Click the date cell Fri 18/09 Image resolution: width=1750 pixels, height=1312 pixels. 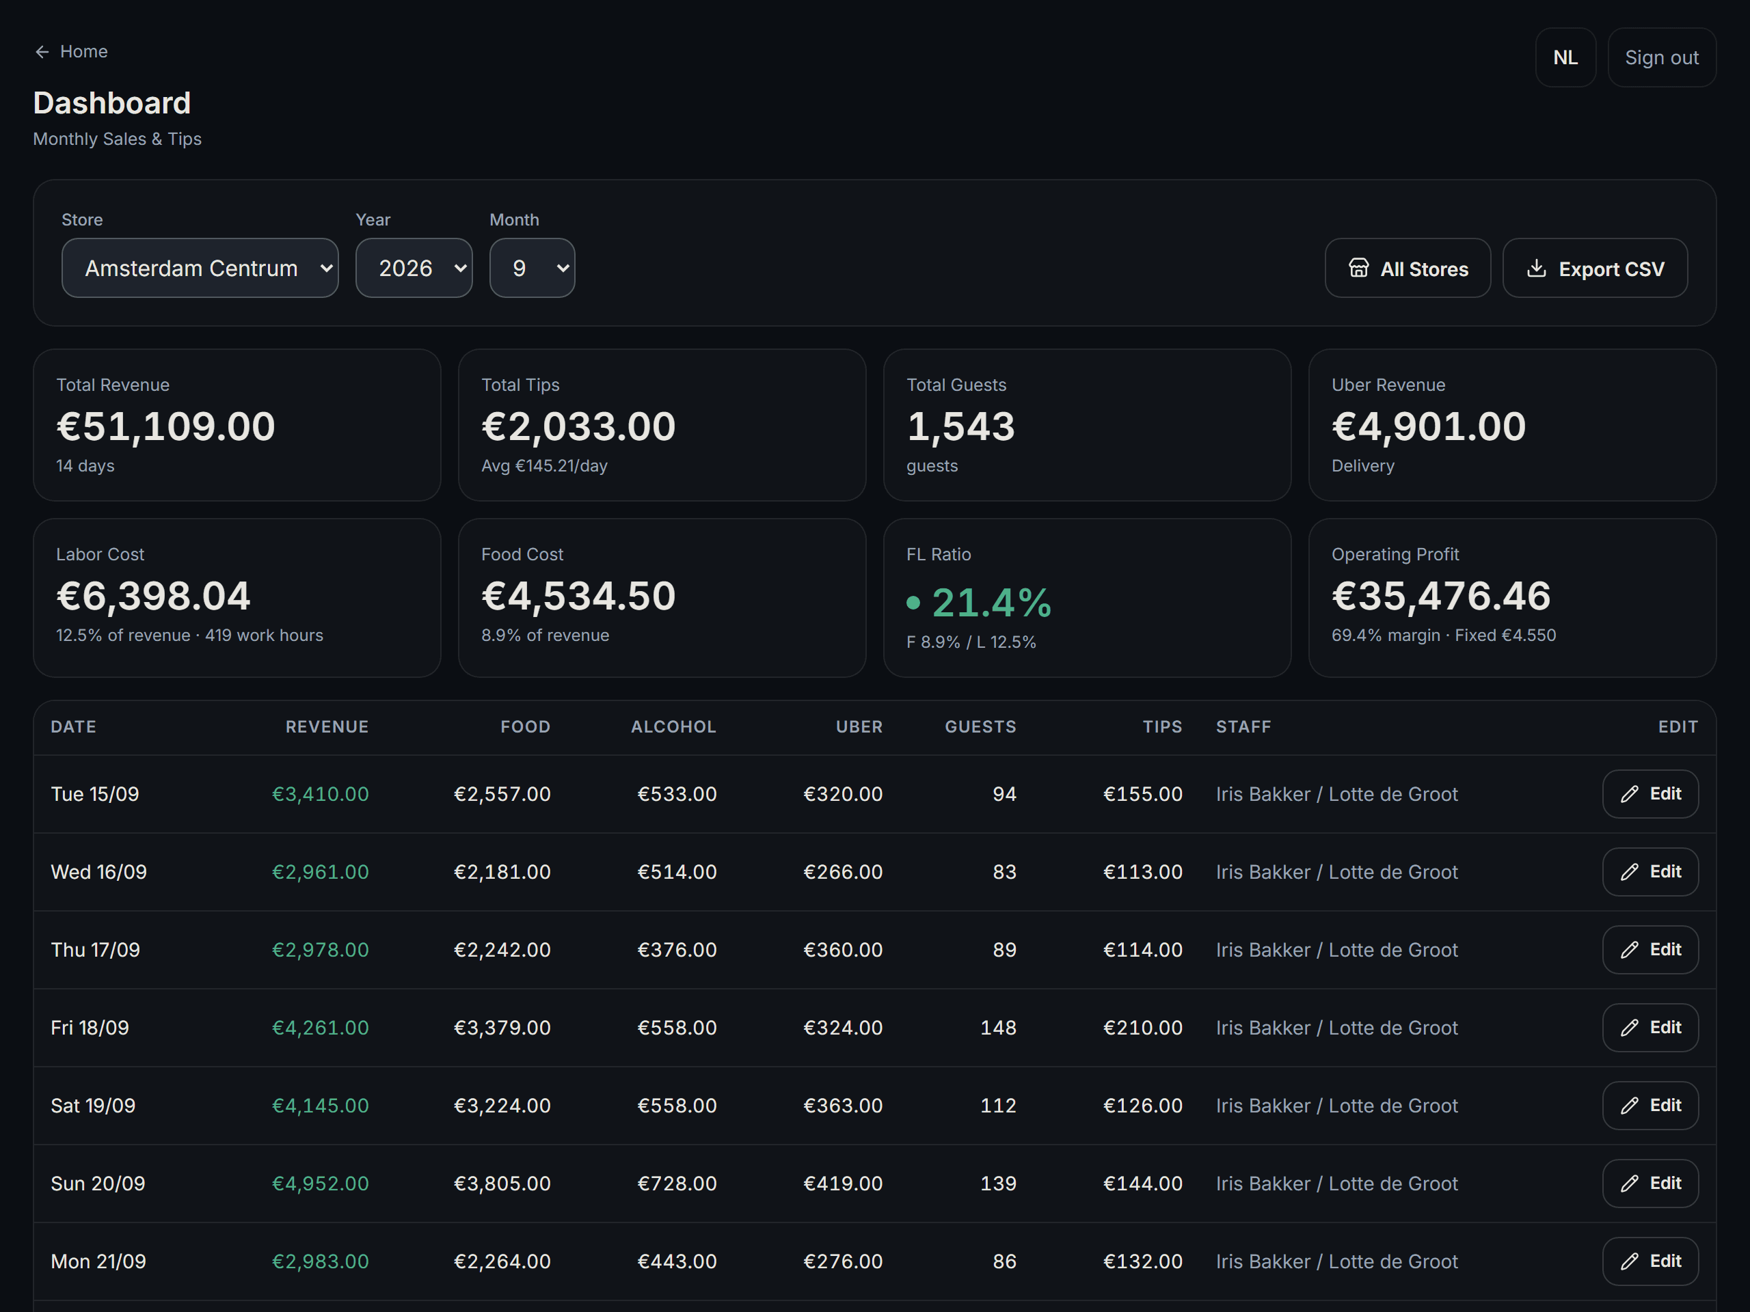pyautogui.click(x=90, y=1028)
